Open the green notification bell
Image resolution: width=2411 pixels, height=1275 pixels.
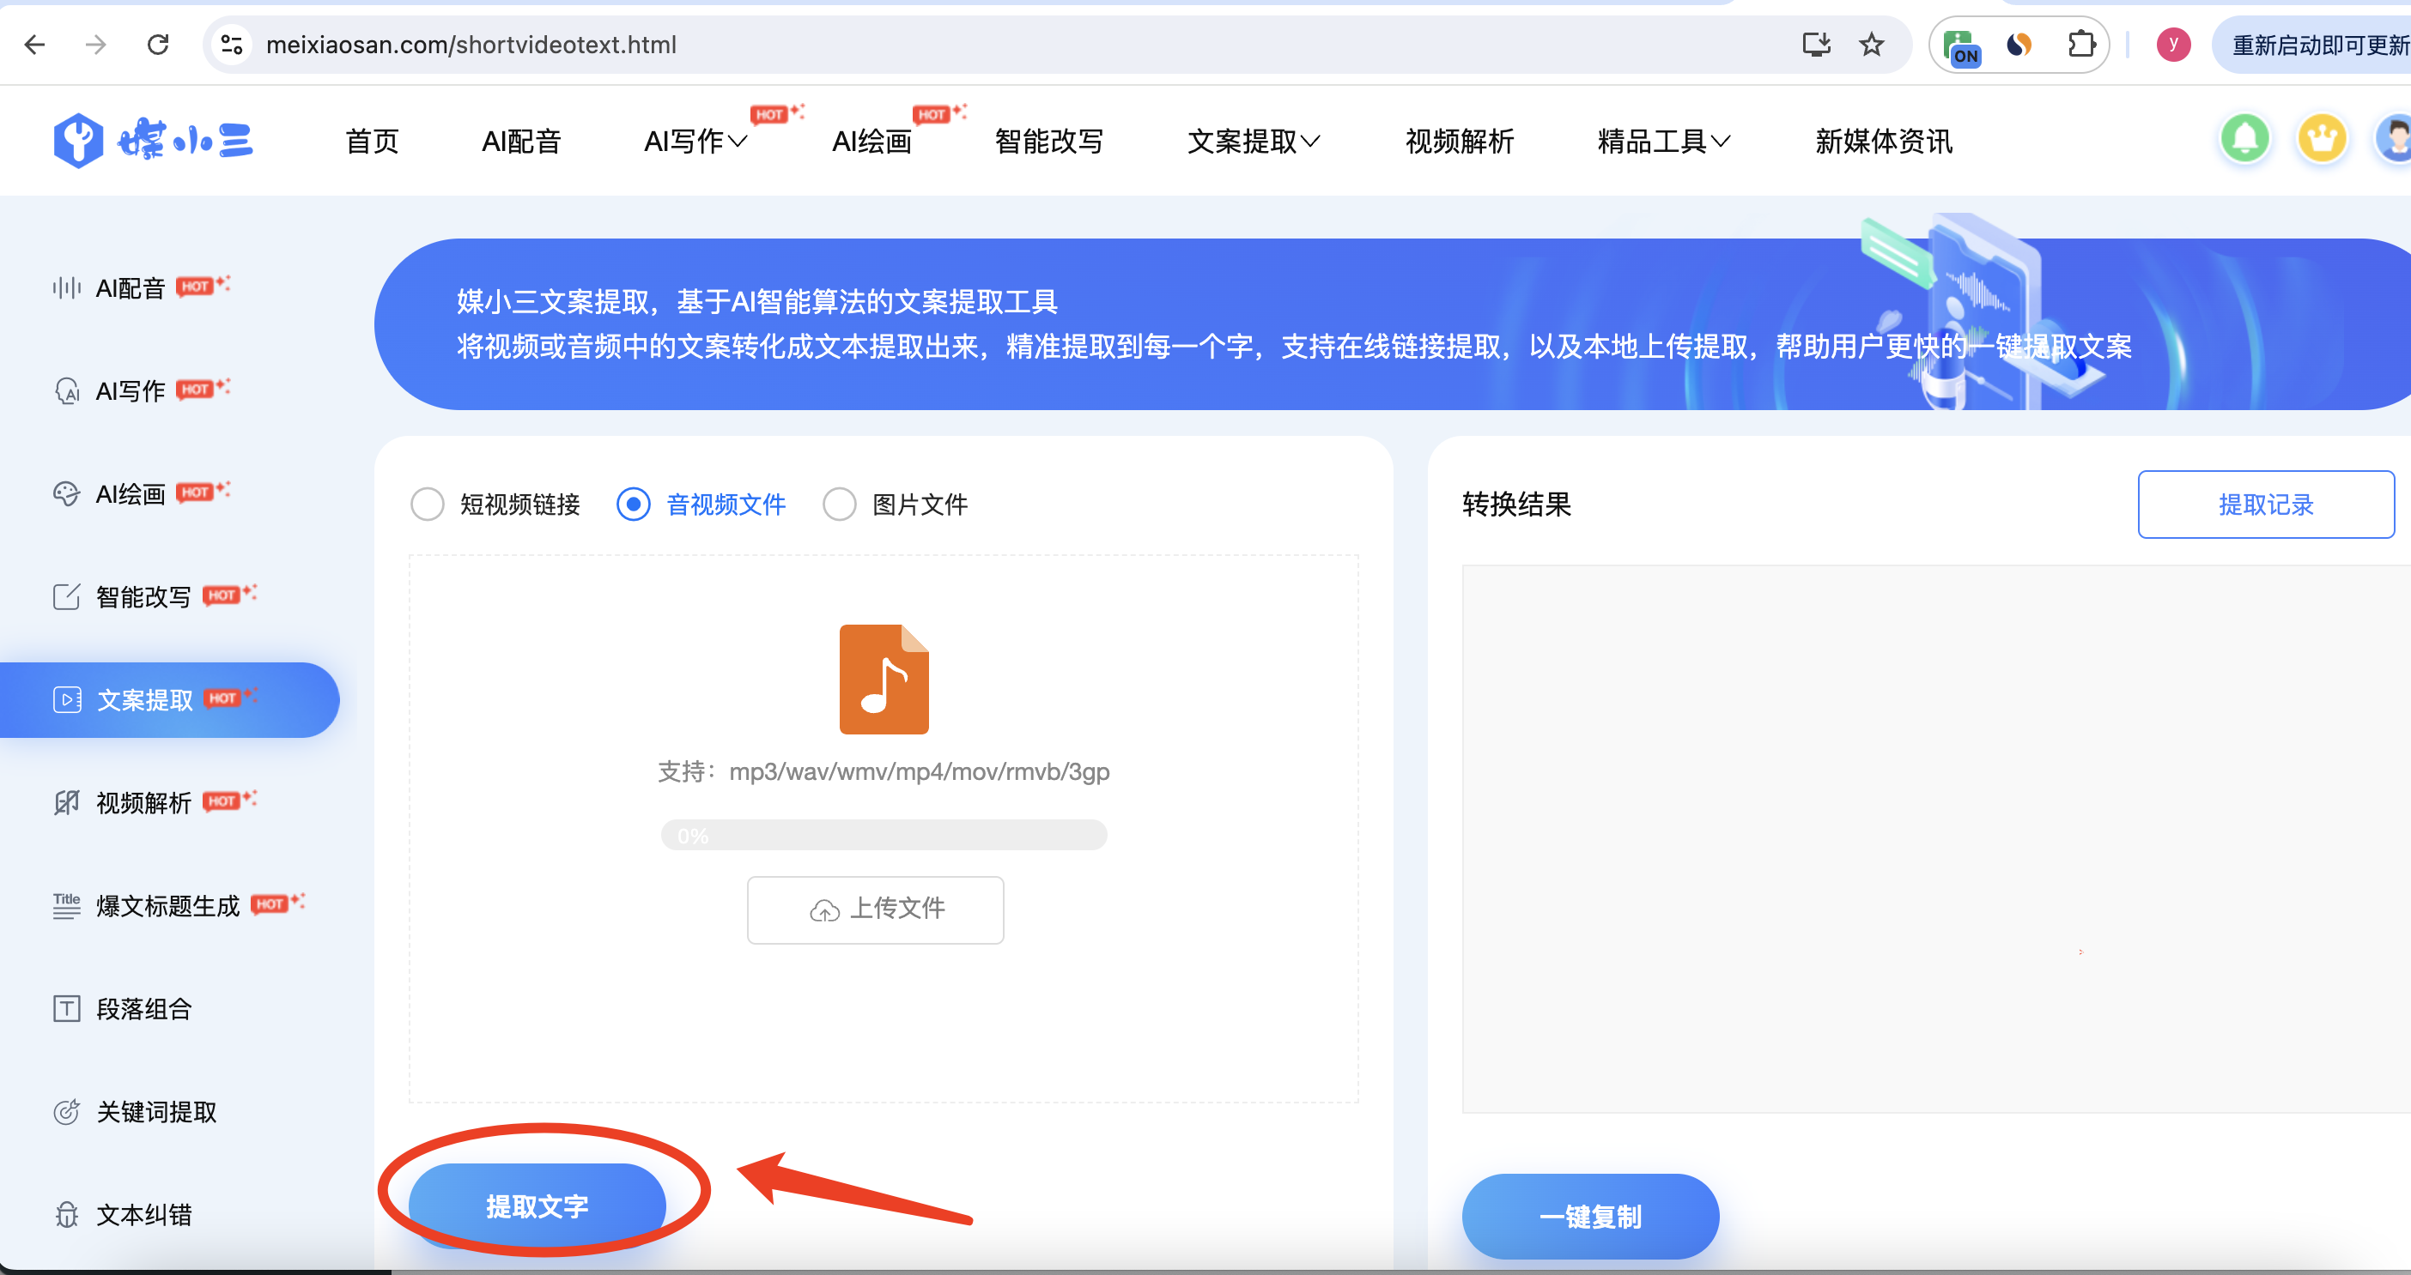point(2245,139)
